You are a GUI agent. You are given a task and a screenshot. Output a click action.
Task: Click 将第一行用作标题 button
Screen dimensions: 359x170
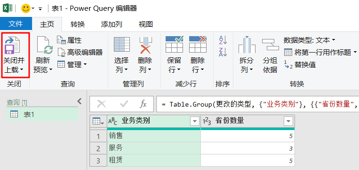[318, 52]
